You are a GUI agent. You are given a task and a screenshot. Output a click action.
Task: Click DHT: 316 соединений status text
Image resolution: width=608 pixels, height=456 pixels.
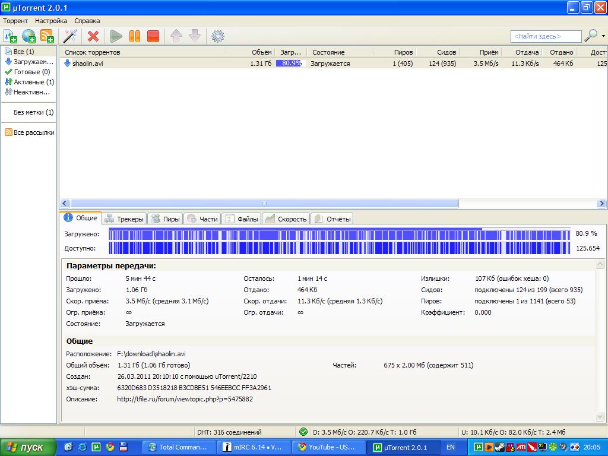pos(229,432)
